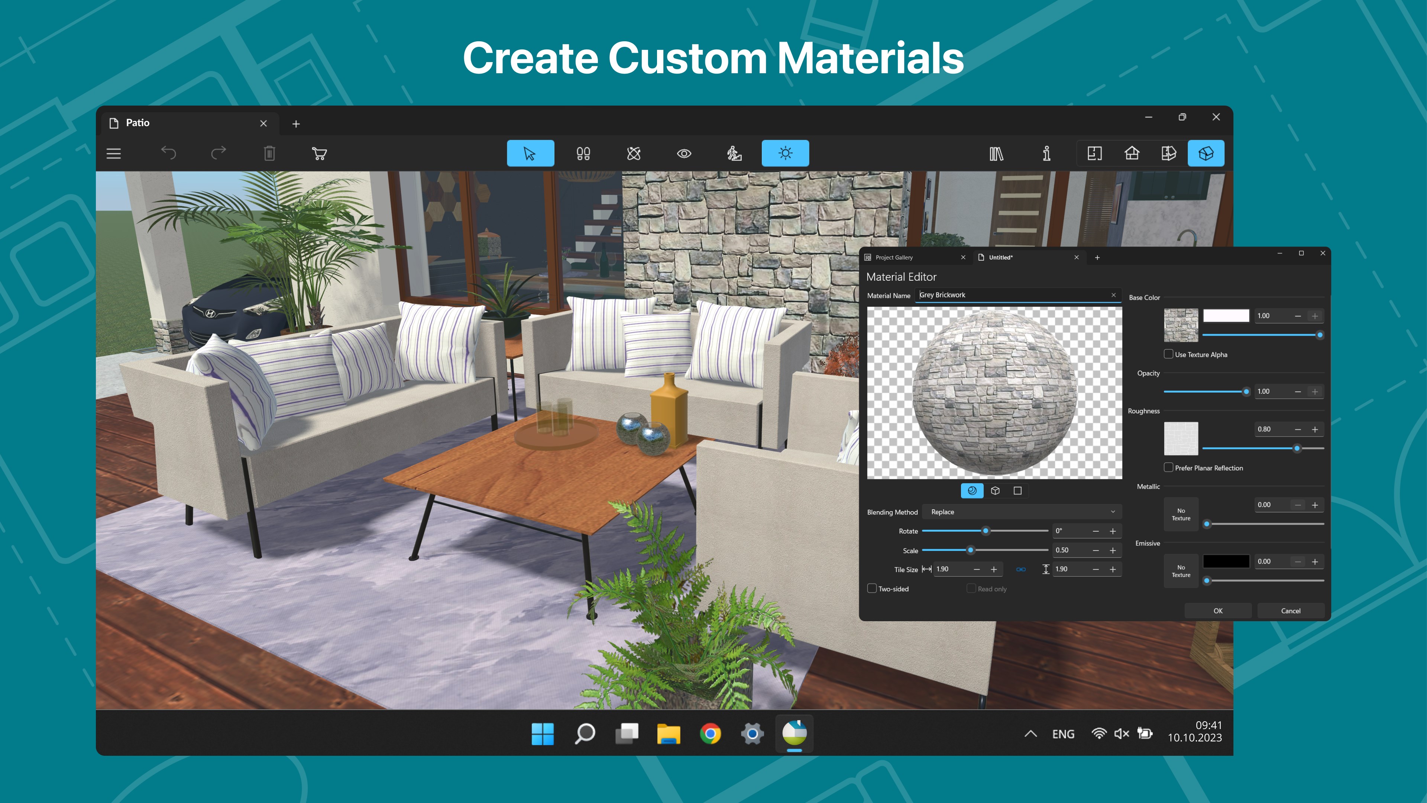Confirm material changes with OK

click(1218, 610)
